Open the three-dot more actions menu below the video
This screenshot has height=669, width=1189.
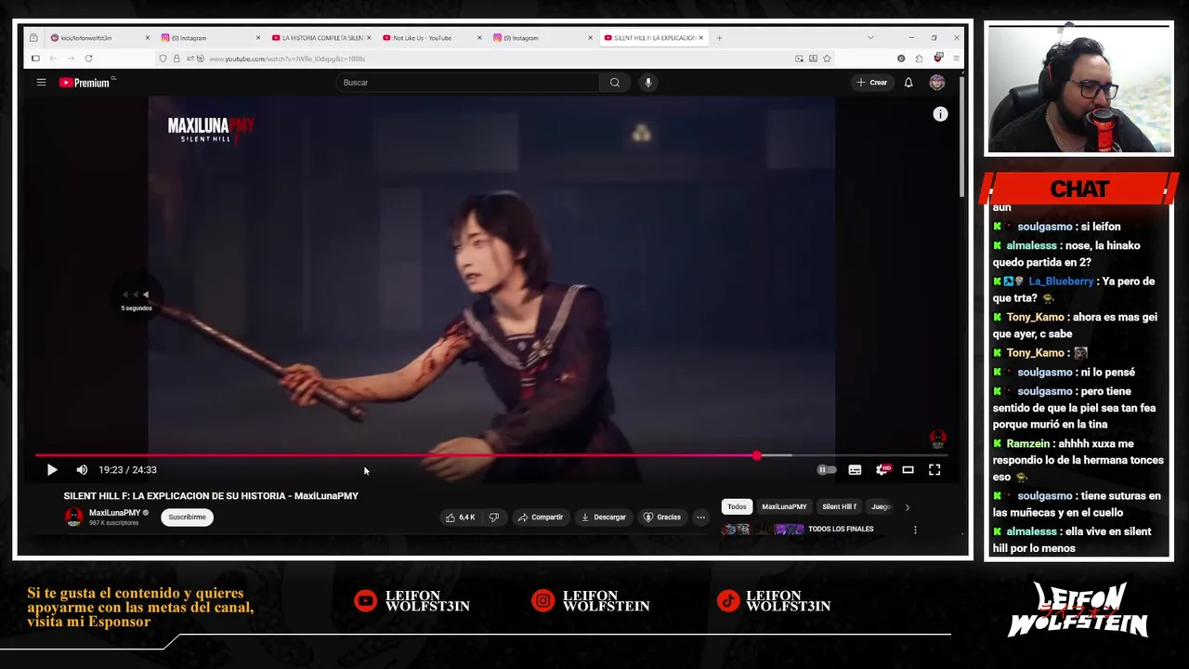click(x=701, y=518)
